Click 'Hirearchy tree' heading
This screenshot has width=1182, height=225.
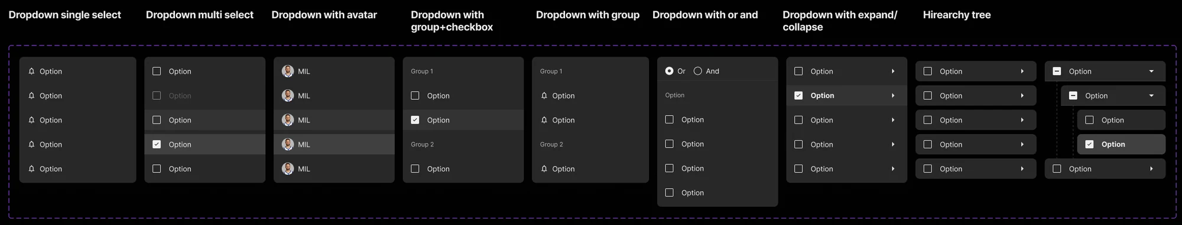(x=957, y=15)
